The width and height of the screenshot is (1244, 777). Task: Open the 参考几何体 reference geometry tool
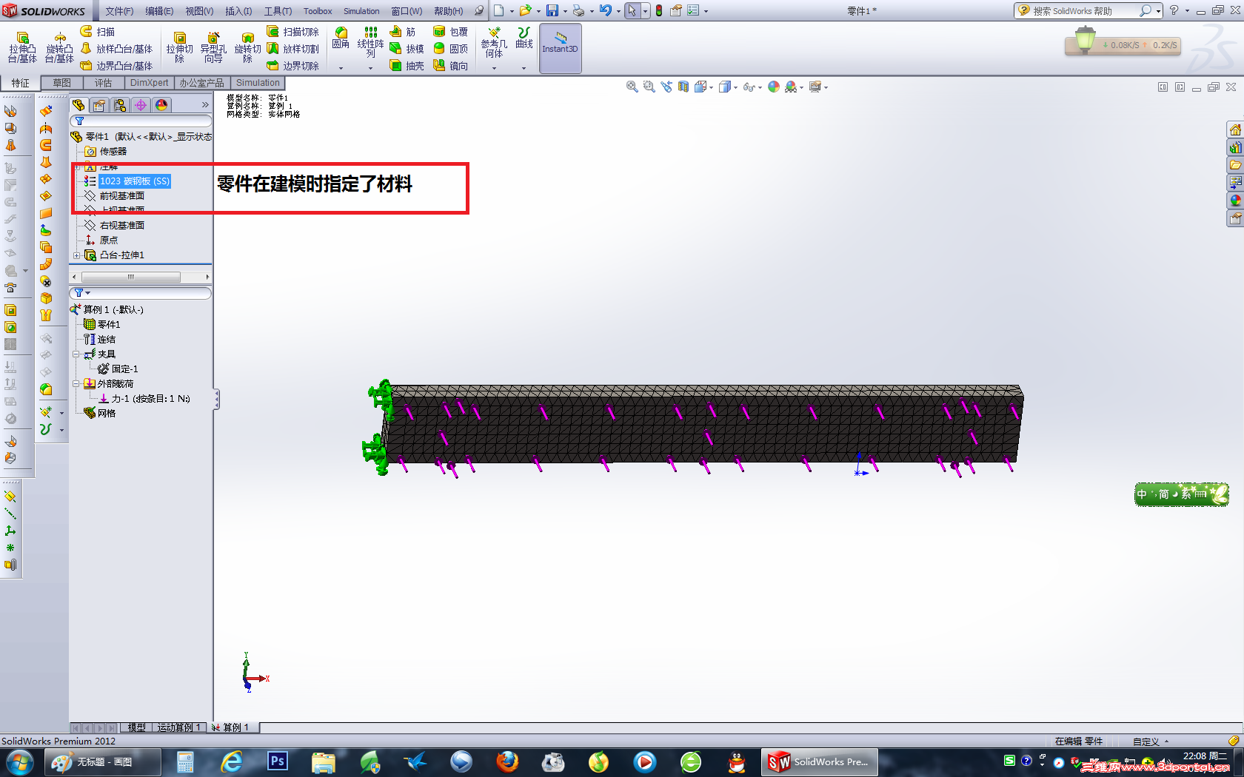click(x=494, y=42)
